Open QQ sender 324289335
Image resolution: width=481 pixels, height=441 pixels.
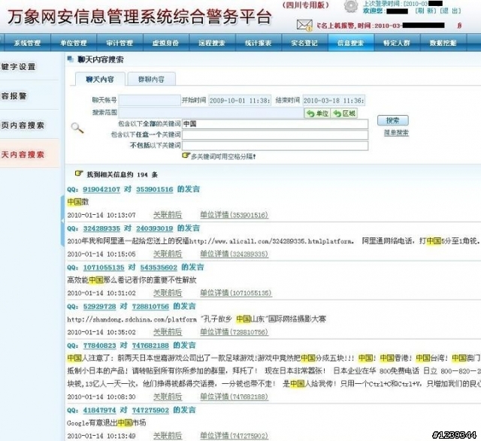tap(101, 228)
